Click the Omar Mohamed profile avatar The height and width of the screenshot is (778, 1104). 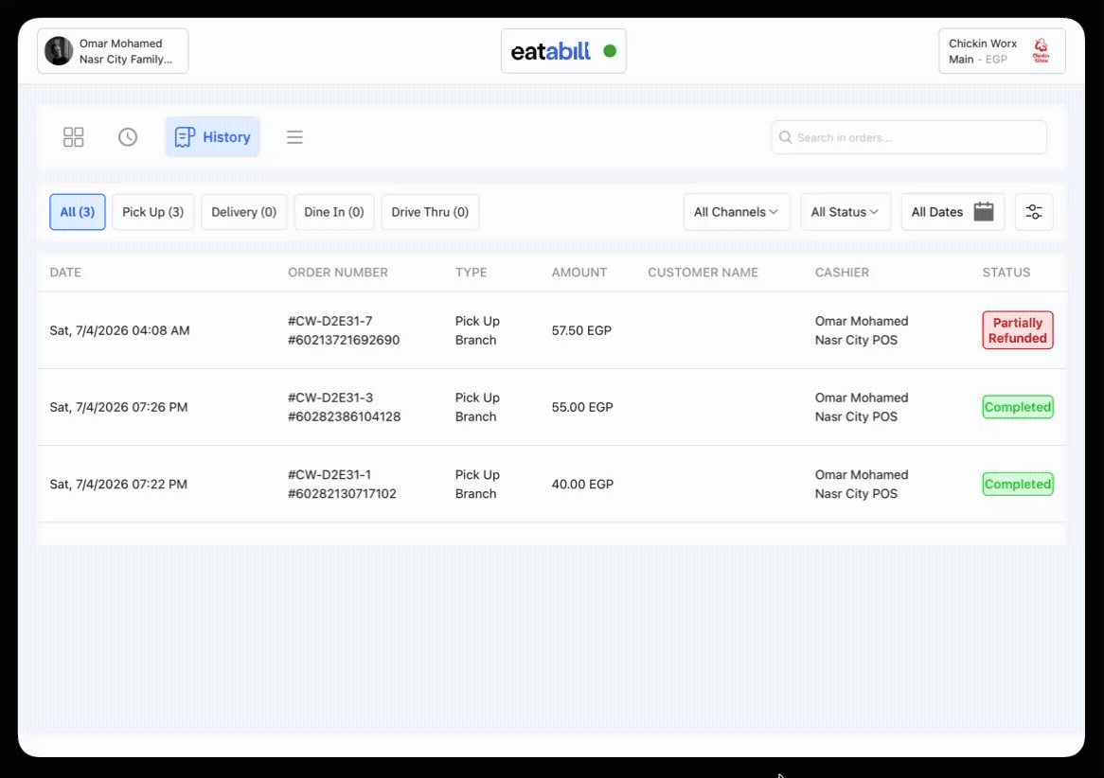point(59,51)
